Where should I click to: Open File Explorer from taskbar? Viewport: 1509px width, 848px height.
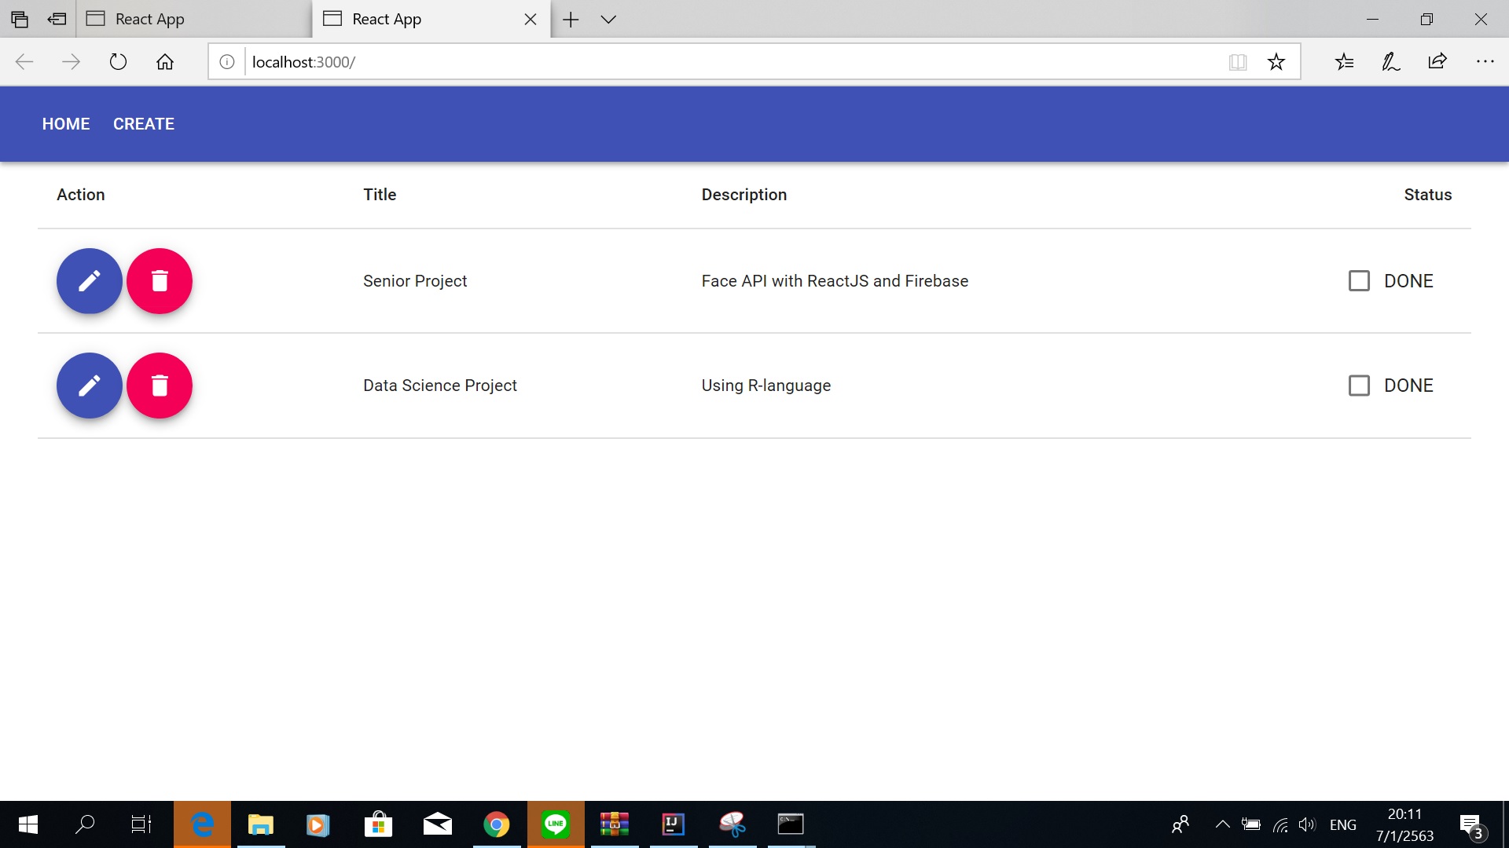pyautogui.click(x=261, y=824)
